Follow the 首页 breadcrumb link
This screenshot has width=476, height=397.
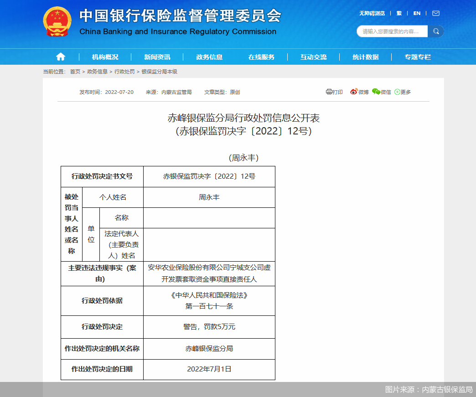[x=75, y=71]
